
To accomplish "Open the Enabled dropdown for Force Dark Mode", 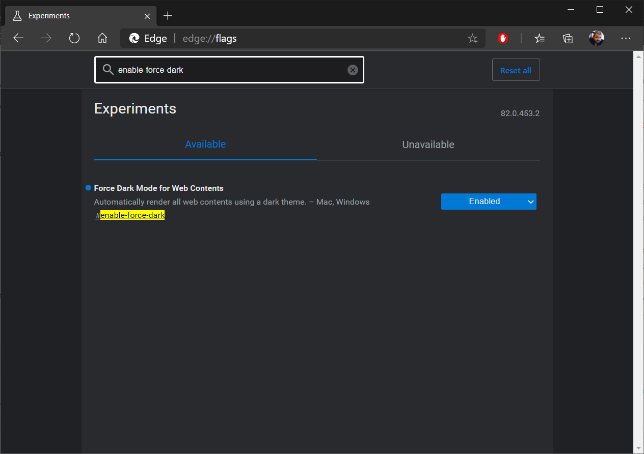I will tap(488, 201).
